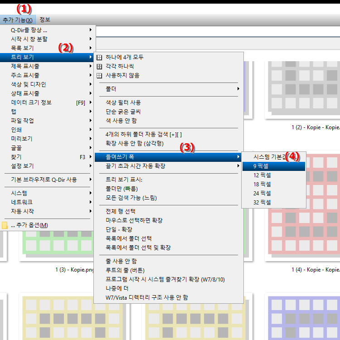Select 모든 검색 가능 (느림) tree display

pos(169,198)
